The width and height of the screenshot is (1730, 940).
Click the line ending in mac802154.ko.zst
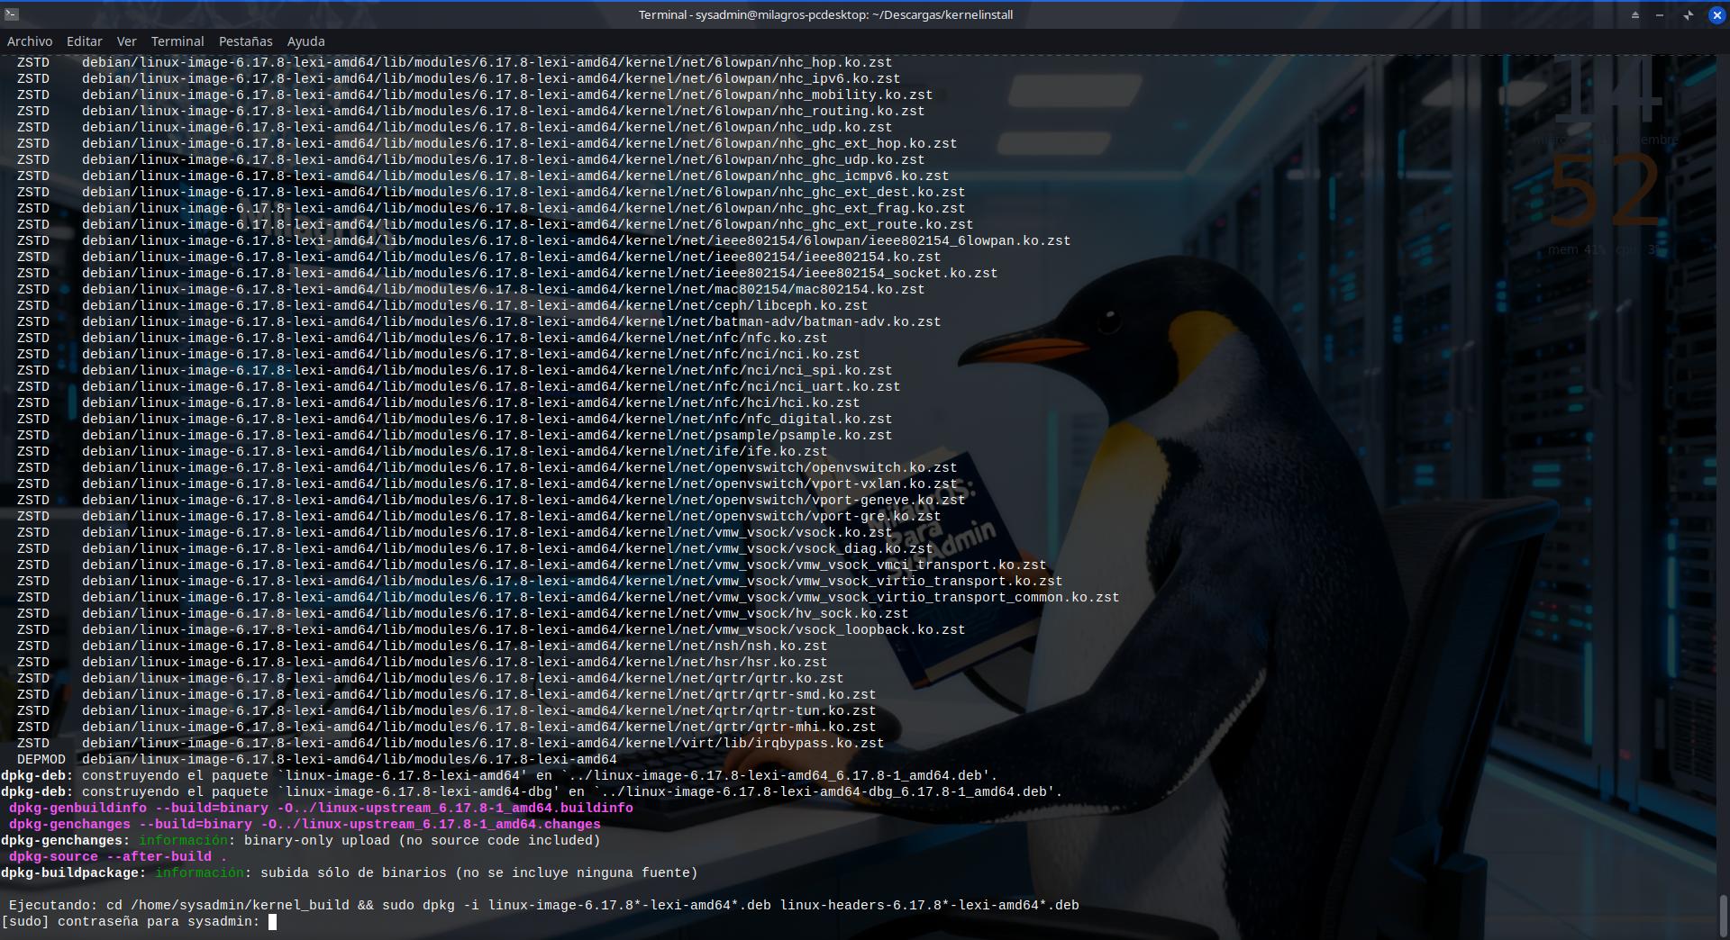pyautogui.click(x=470, y=289)
